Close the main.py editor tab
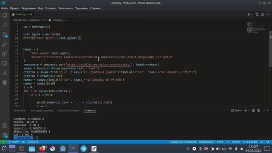Viewport: 272px width, 153px height. point(31,14)
